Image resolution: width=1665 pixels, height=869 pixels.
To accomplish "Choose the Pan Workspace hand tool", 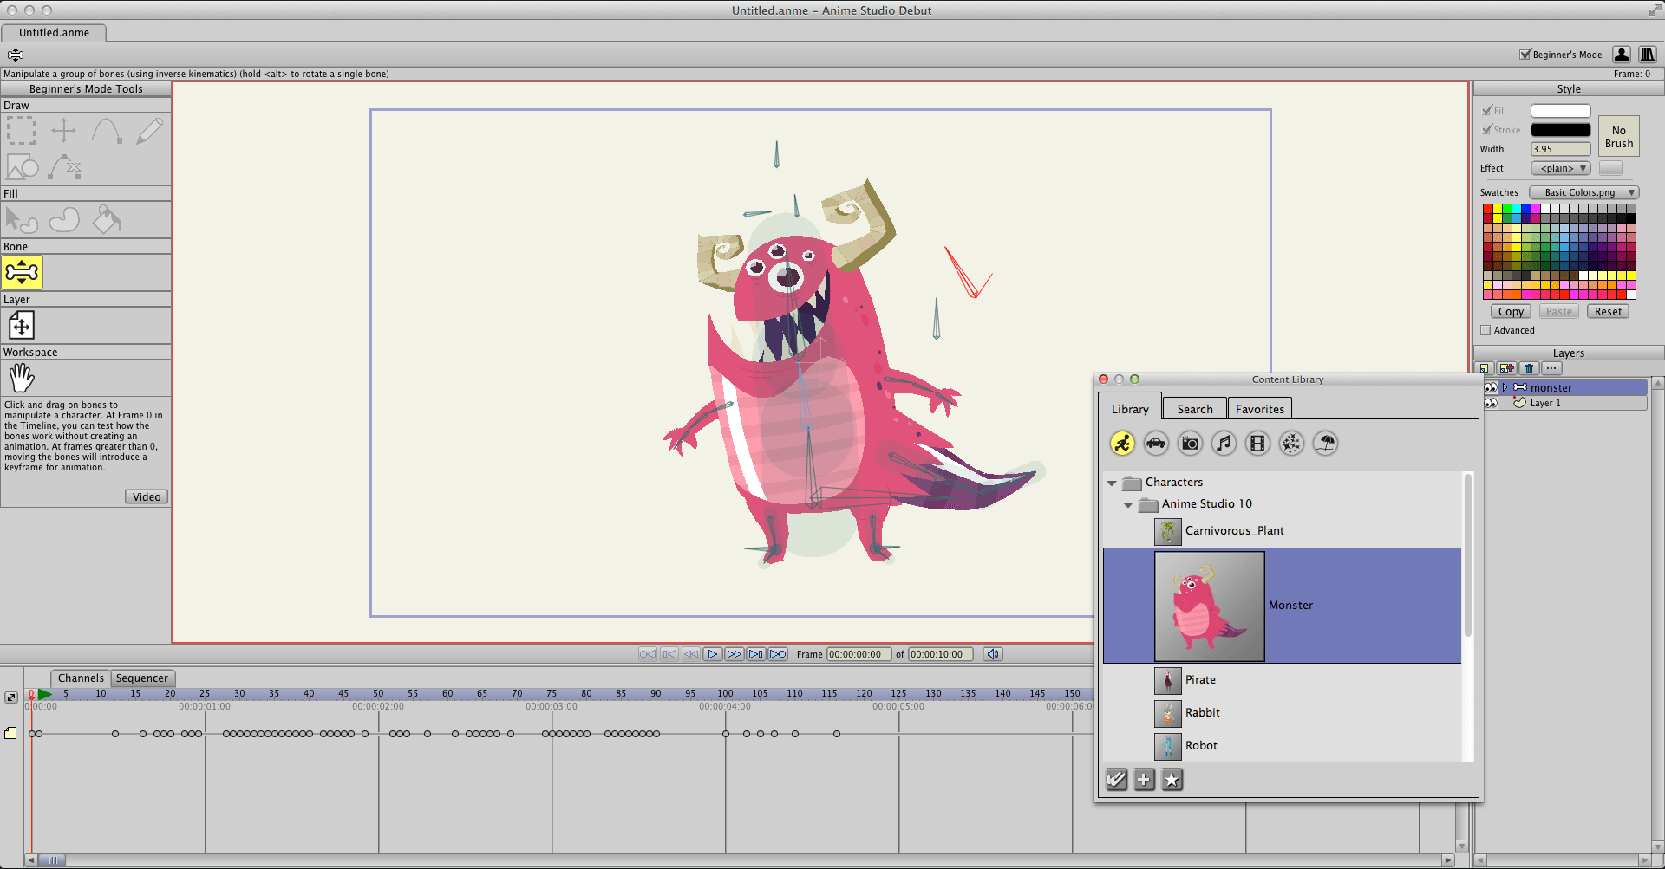I will 22,379.
